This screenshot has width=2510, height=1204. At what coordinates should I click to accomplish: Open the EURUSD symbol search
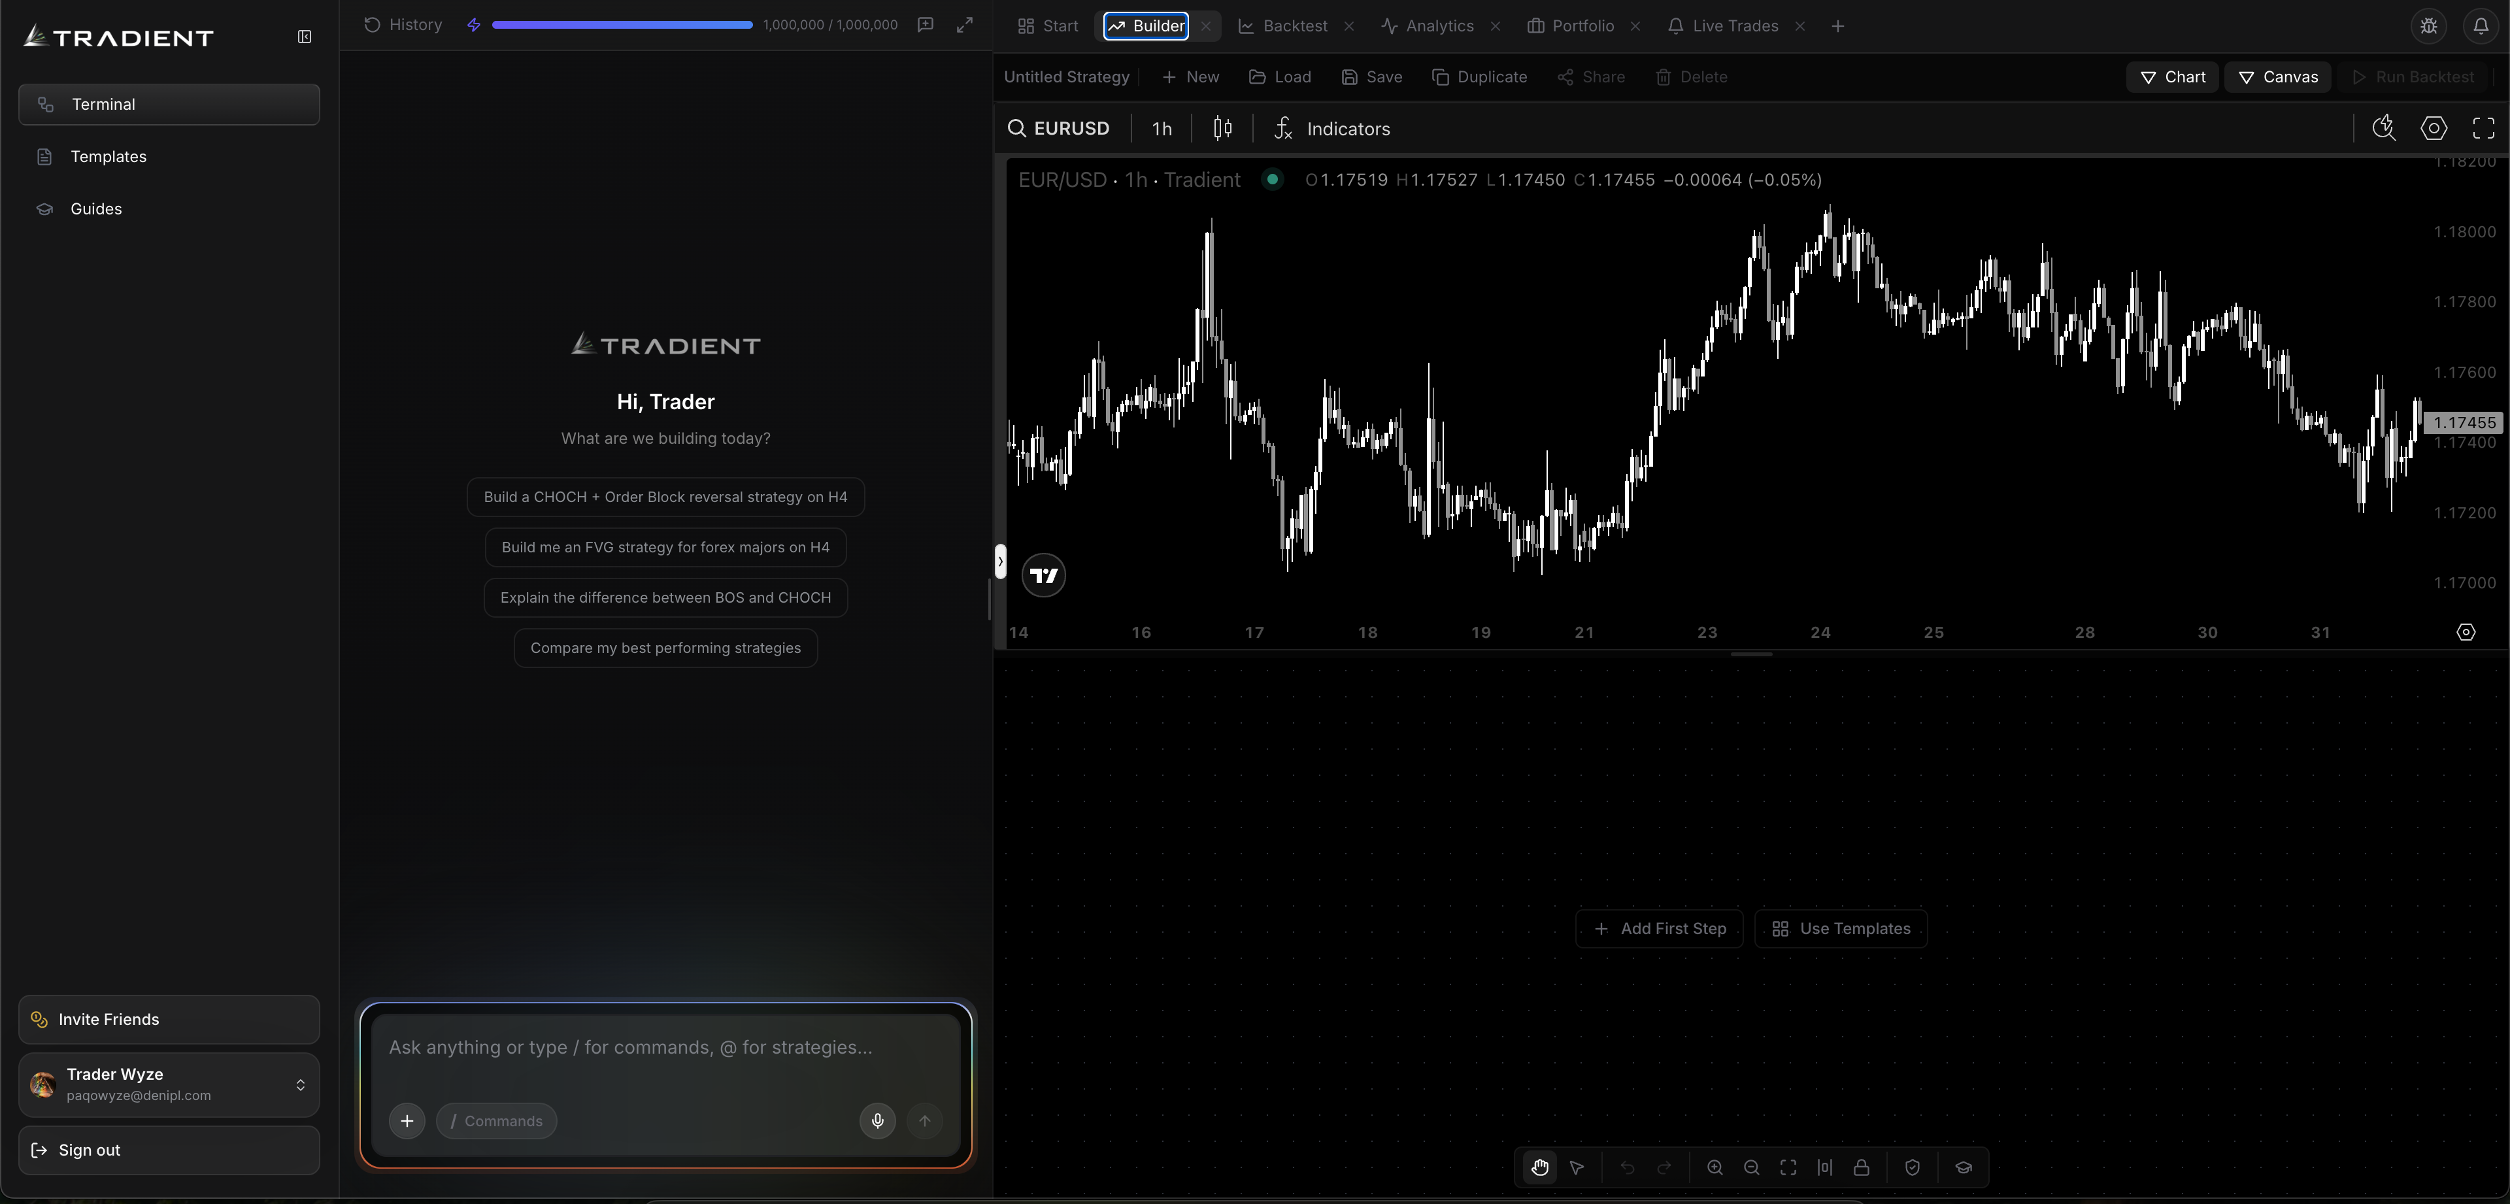click(1059, 129)
